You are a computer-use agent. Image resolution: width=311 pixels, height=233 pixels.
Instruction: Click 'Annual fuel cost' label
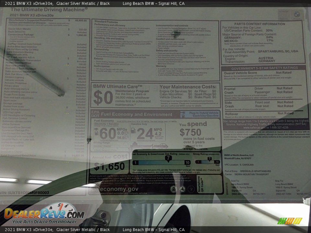[x=110, y=157]
